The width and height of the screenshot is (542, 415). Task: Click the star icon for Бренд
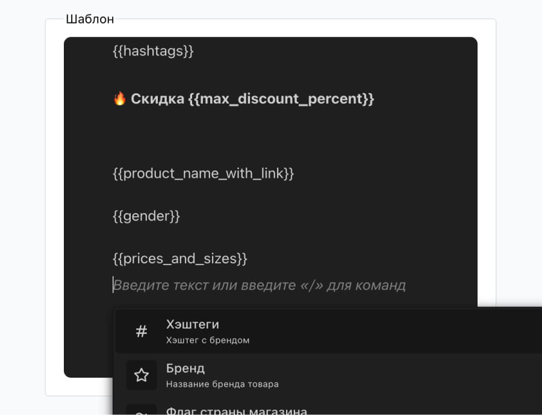[141, 375]
